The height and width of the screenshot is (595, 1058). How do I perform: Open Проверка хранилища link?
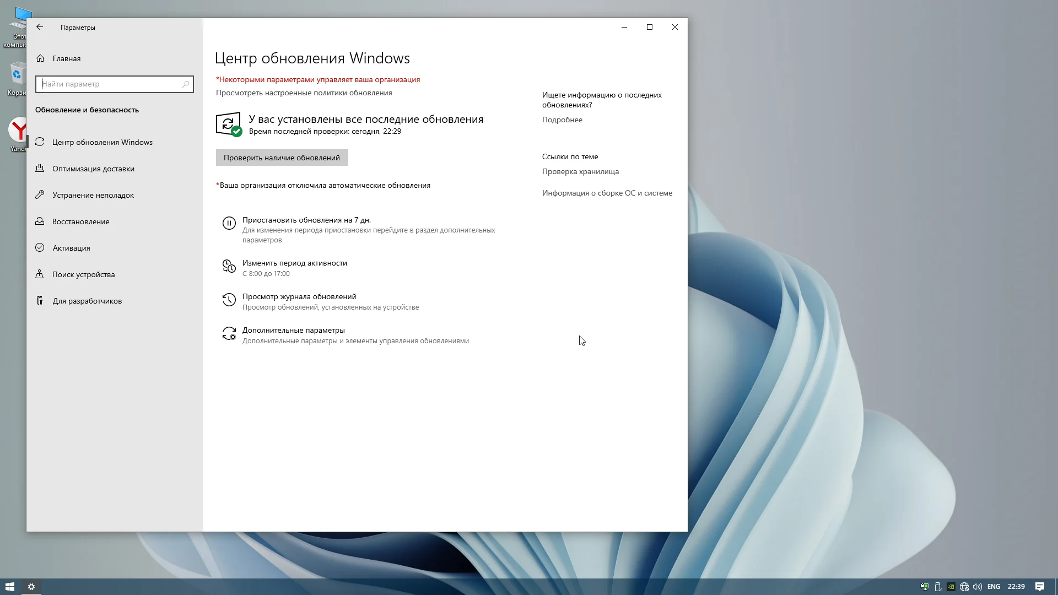click(x=580, y=171)
